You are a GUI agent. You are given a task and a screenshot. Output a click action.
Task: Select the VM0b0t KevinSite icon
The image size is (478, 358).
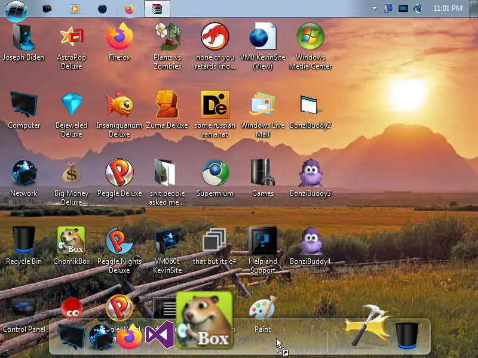(x=167, y=250)
